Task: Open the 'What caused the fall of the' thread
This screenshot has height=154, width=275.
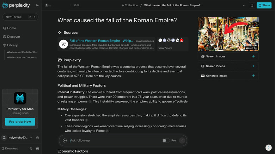Action: click(22, 52)
